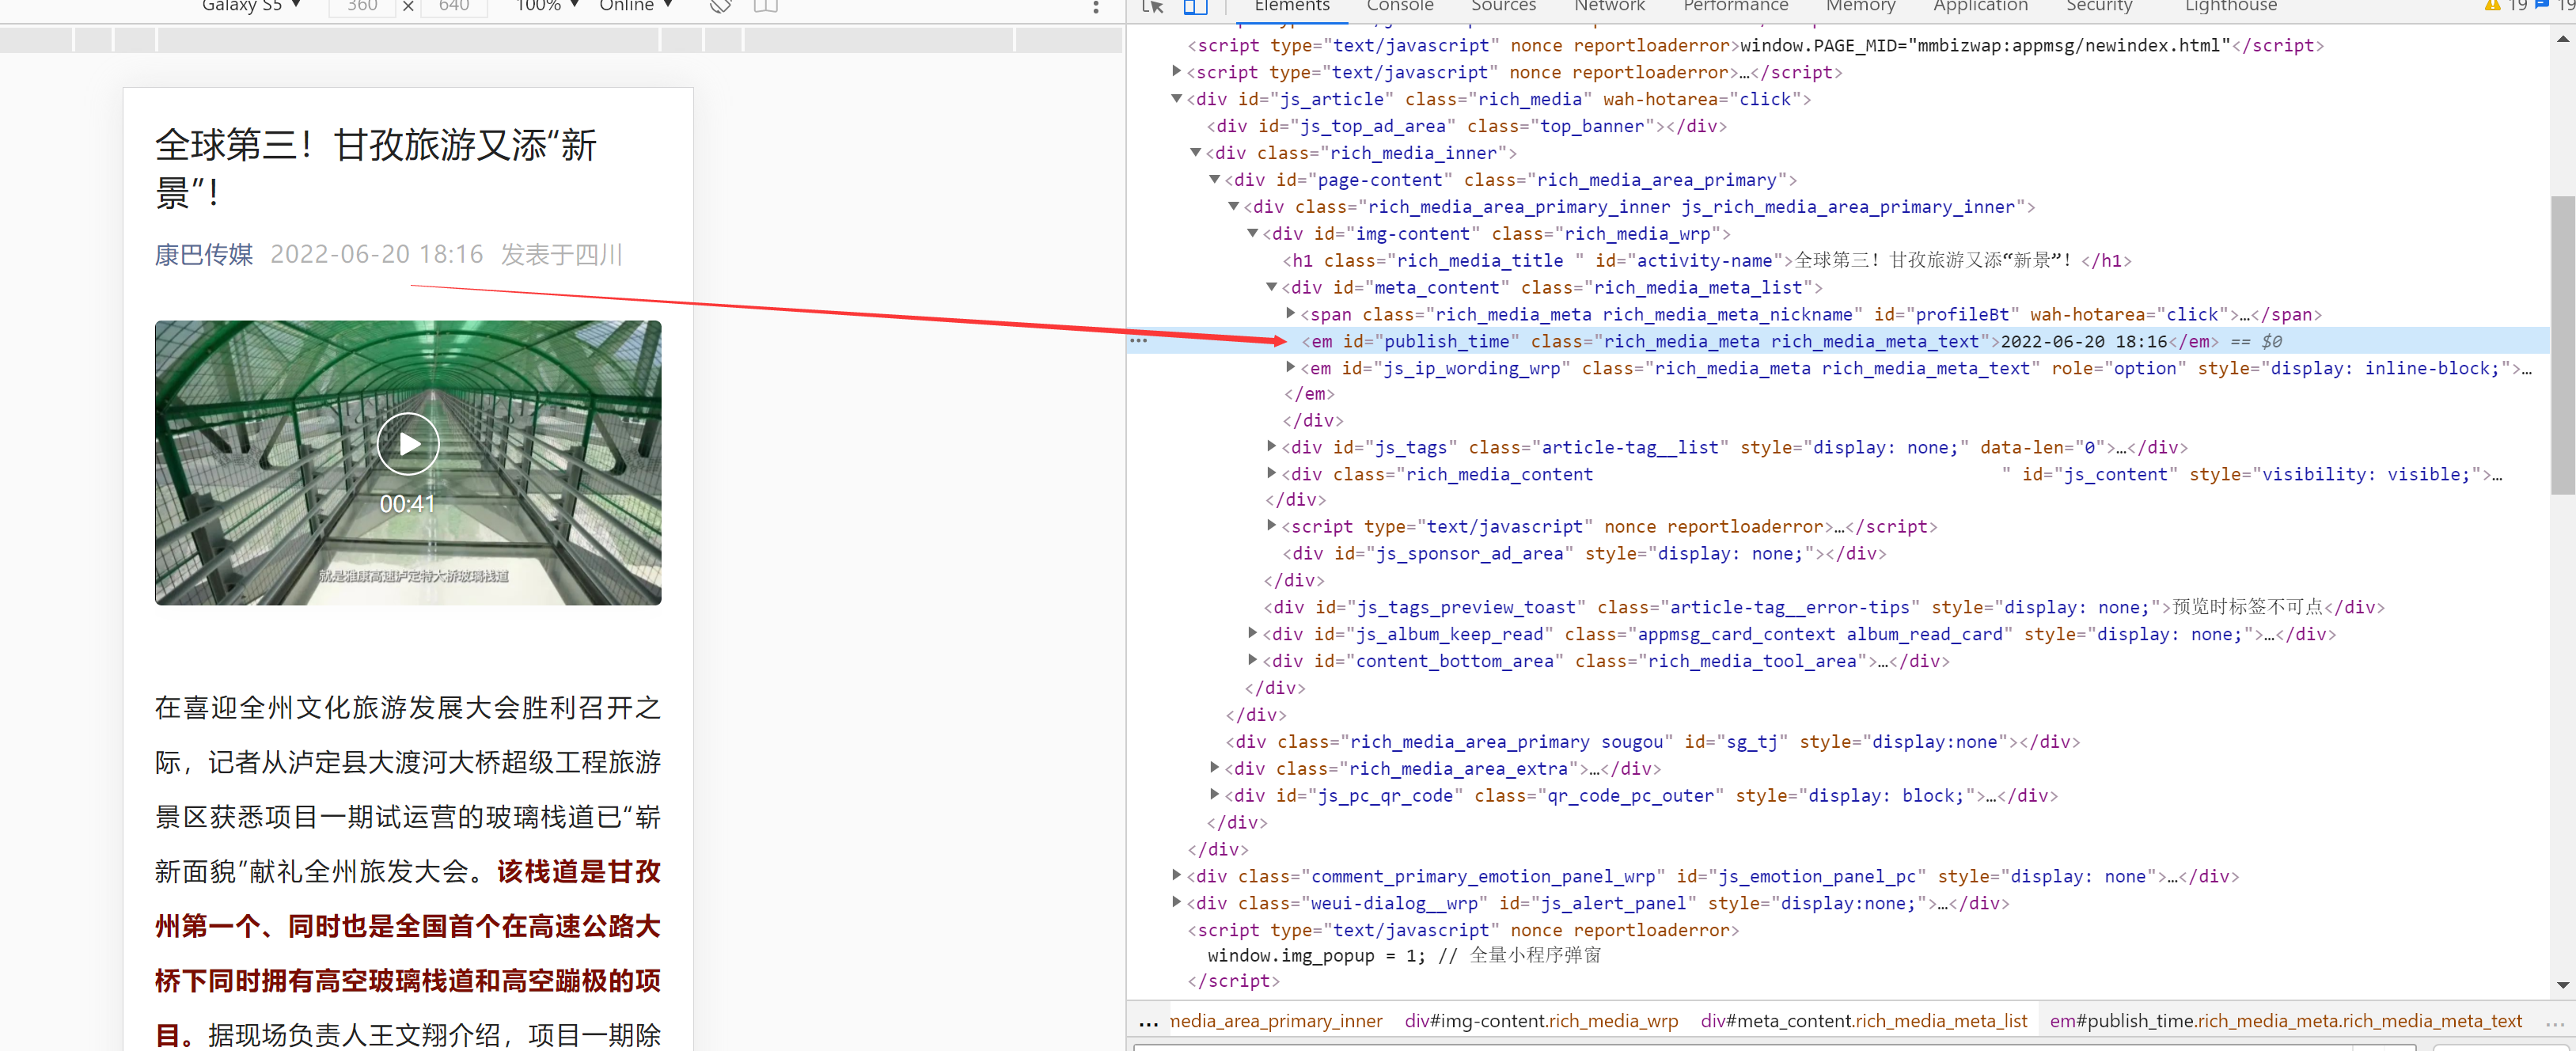Open the Online throttling dropdown
This screenshot has height=1051, width=2576.
coord(635,6)
